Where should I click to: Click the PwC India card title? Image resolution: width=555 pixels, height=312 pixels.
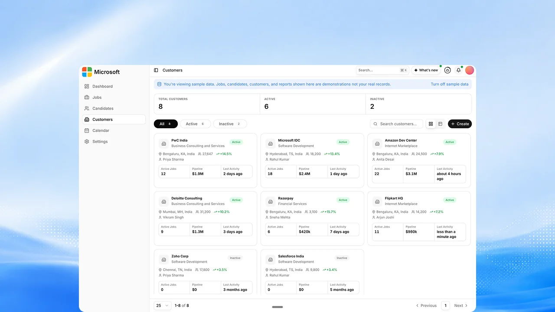click(180, 140)
